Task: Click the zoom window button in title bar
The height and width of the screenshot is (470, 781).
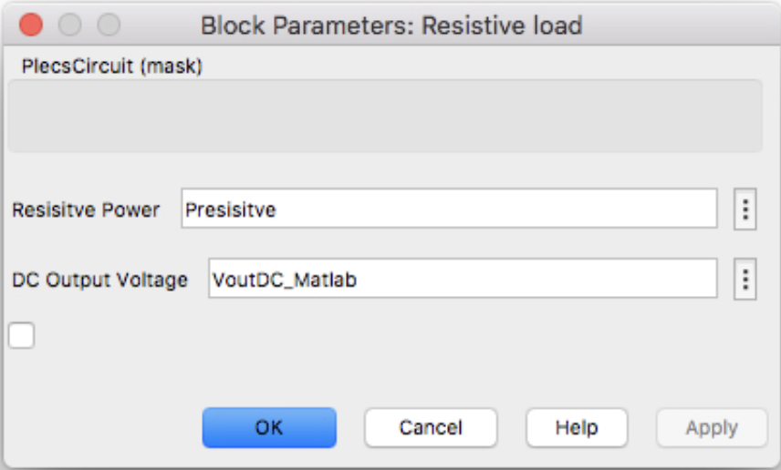Action: pyautogui.click(x=109, y=25)
